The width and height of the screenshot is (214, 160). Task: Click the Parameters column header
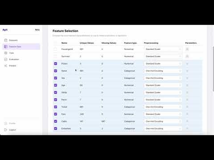[x=191, y=43]
